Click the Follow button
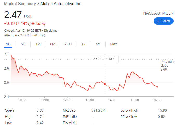This screenshot has height=129, width=180. 163,21
